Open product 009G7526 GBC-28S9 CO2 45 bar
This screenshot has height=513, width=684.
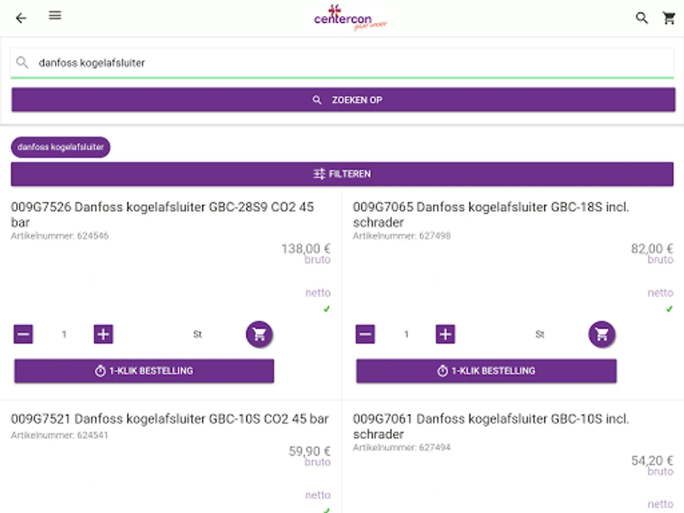162,214
